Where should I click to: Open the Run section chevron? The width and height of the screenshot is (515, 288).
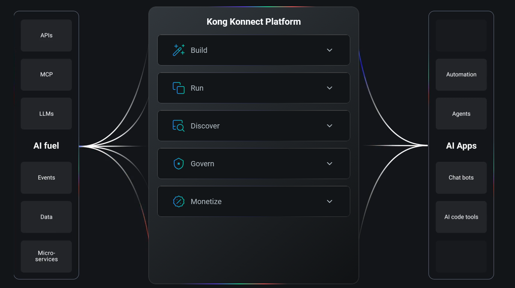(330, 88)
